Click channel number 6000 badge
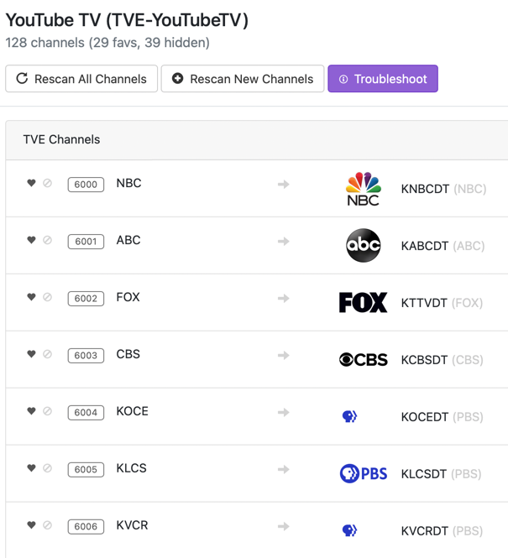This screenshot has height=558, width=508. point(86,185)
